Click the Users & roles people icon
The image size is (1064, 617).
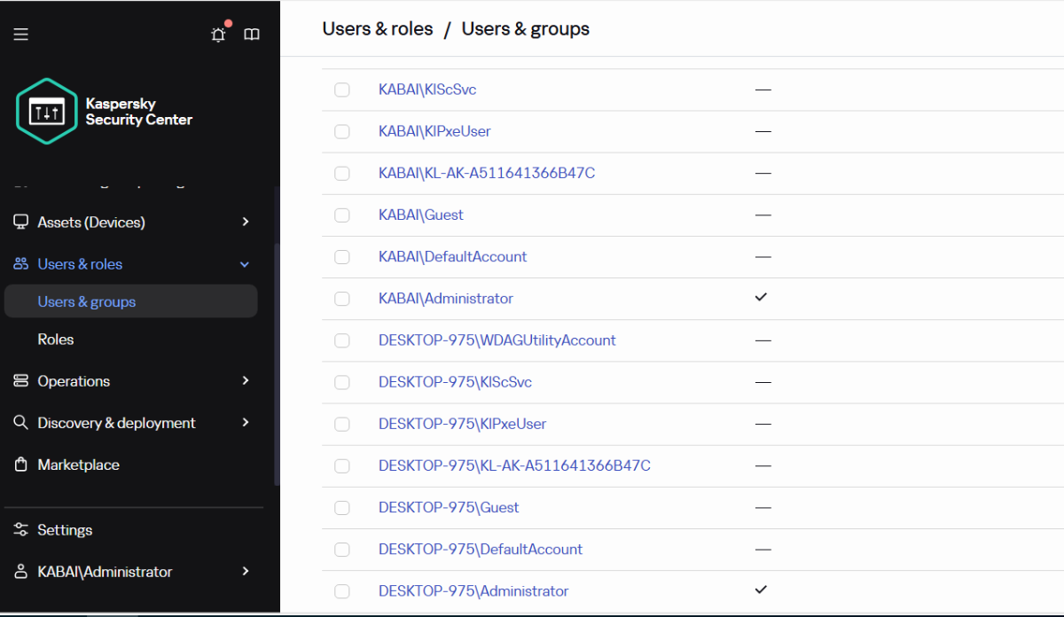pos(21,264)
